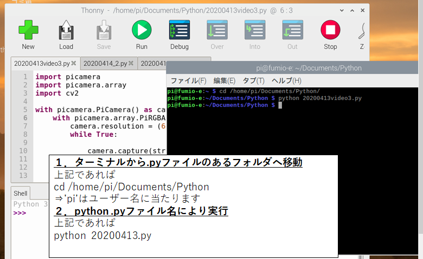Viewport: 423px width, 259px height.
Task: Click line number 13 in editor gutter
Action: pyautogui.click(x=23, y=176)
